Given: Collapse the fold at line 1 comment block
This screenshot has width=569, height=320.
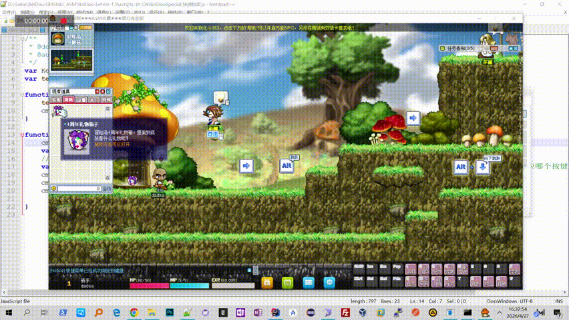Looking at the screenshot, I should (x=23, y=39).
